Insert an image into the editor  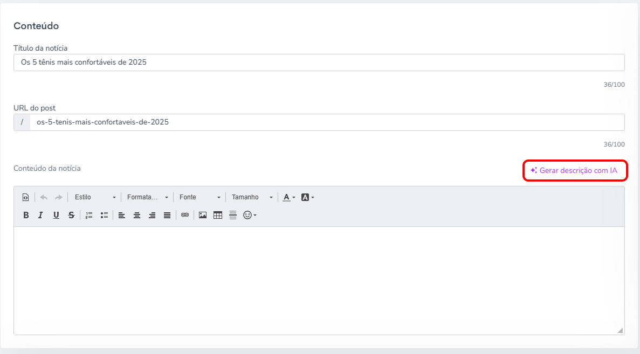tap(202, 216)
